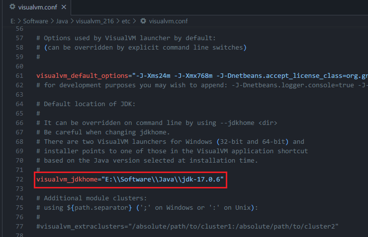This screenshot has width=368, height=237.
Task: Click comment 'Options used by VisualVM launcher'
Action: click(107, 38)
